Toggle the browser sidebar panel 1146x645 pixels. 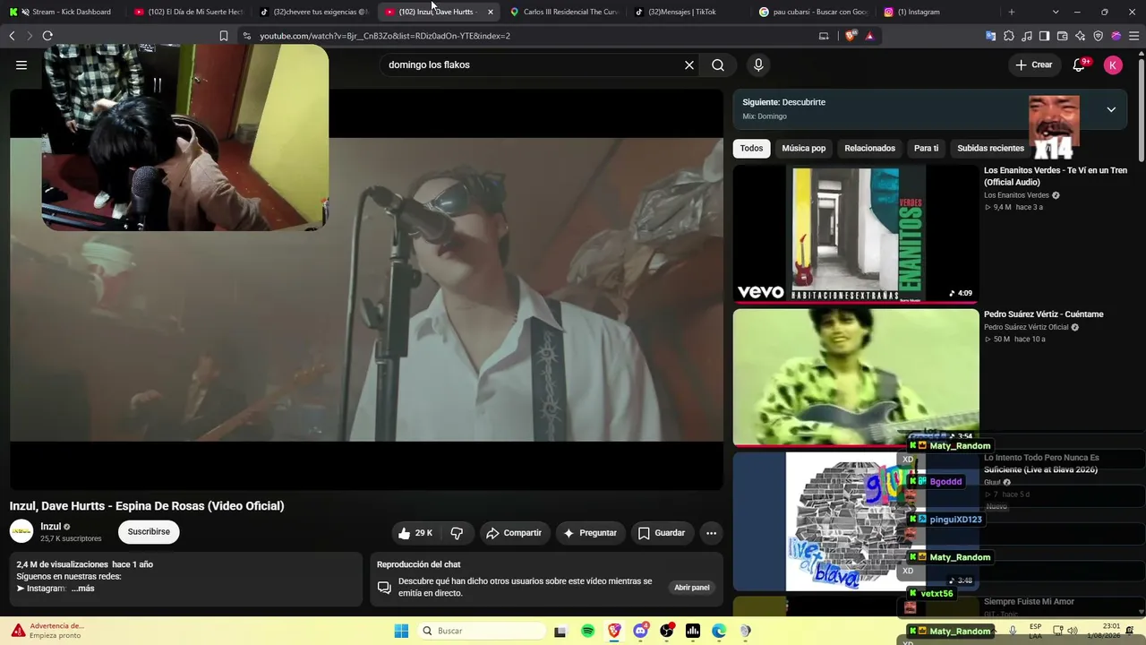[1045, 36]
